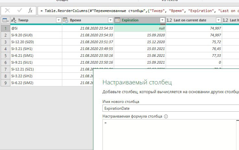This screenshot has width=239, height=150.
Task: Select the 15.03.2021 expiration cell
Action: click(x=140, y=49)
